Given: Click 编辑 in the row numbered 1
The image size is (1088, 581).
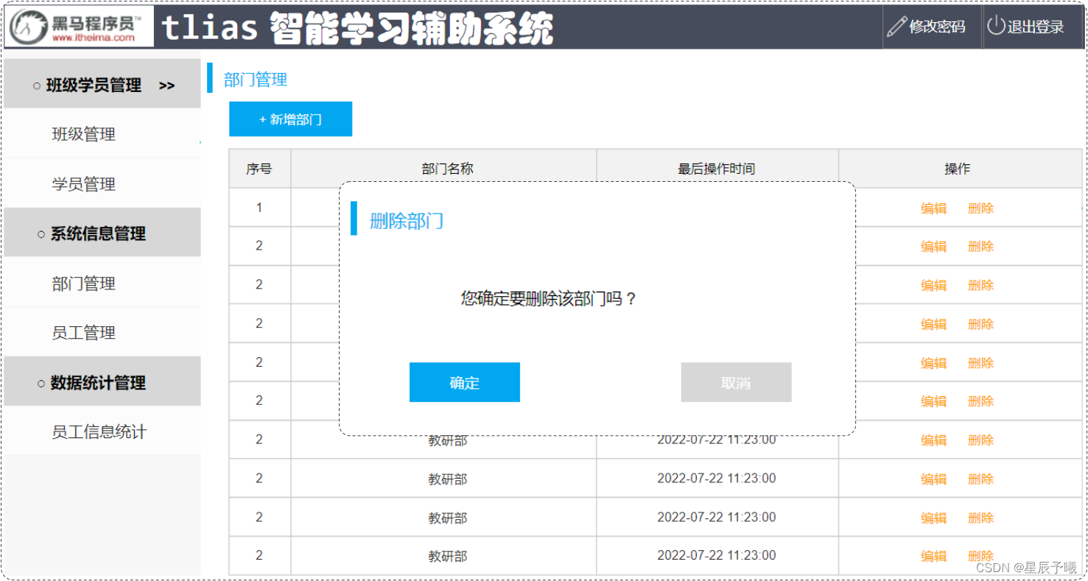Looking at the screenshot, I should [933, 208].
